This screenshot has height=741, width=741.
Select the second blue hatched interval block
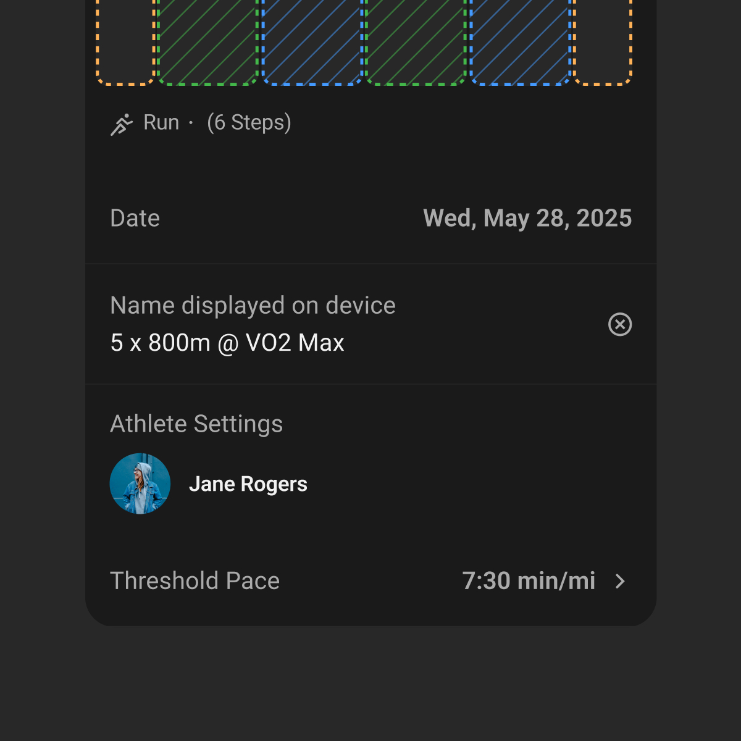coord(521,41)
